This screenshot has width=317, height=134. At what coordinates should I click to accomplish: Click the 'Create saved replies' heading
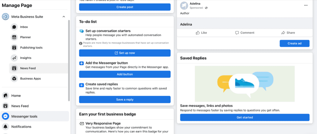tap(102, 84)
